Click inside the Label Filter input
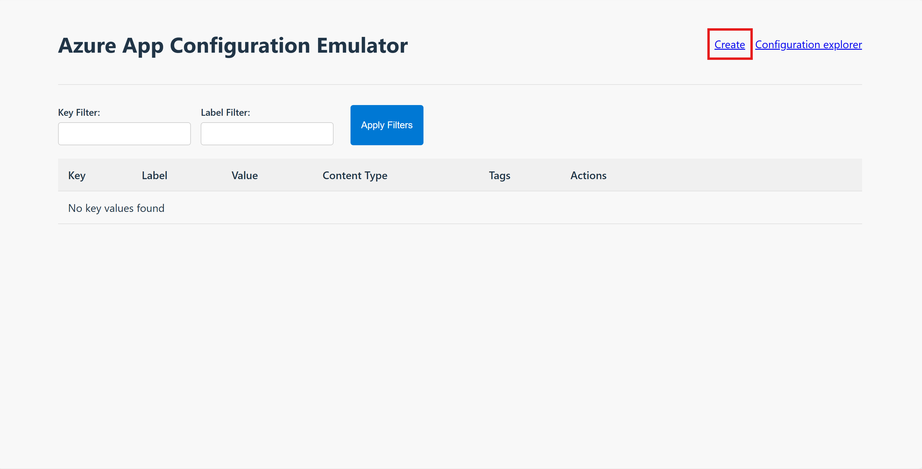Viewport: 922px width, 469px height. pyautogui.click(x=267, y=133)
